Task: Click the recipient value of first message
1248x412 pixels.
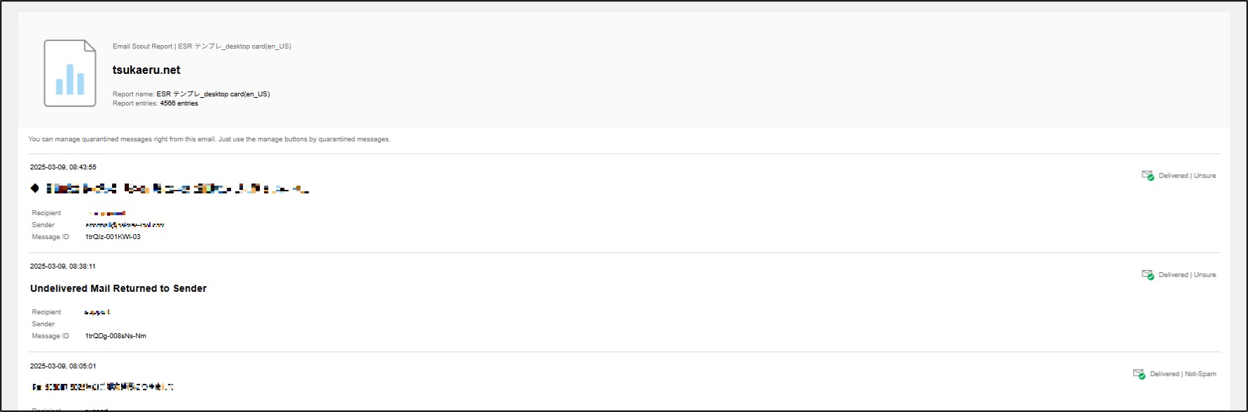Action: 106,213
